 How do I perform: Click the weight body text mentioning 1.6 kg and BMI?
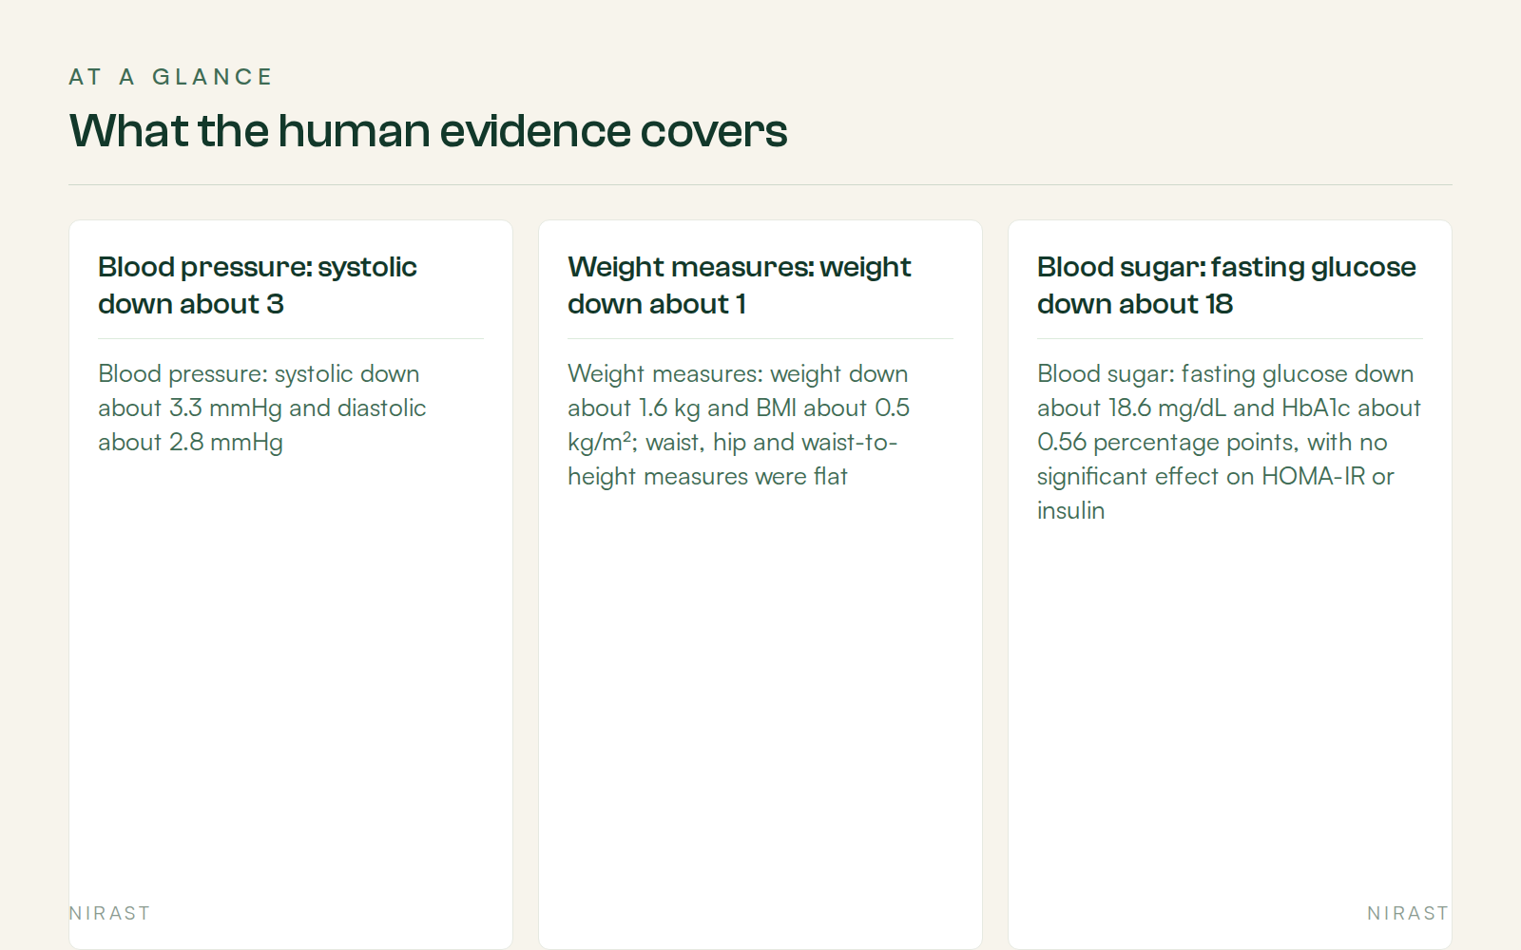coord(739,426)
